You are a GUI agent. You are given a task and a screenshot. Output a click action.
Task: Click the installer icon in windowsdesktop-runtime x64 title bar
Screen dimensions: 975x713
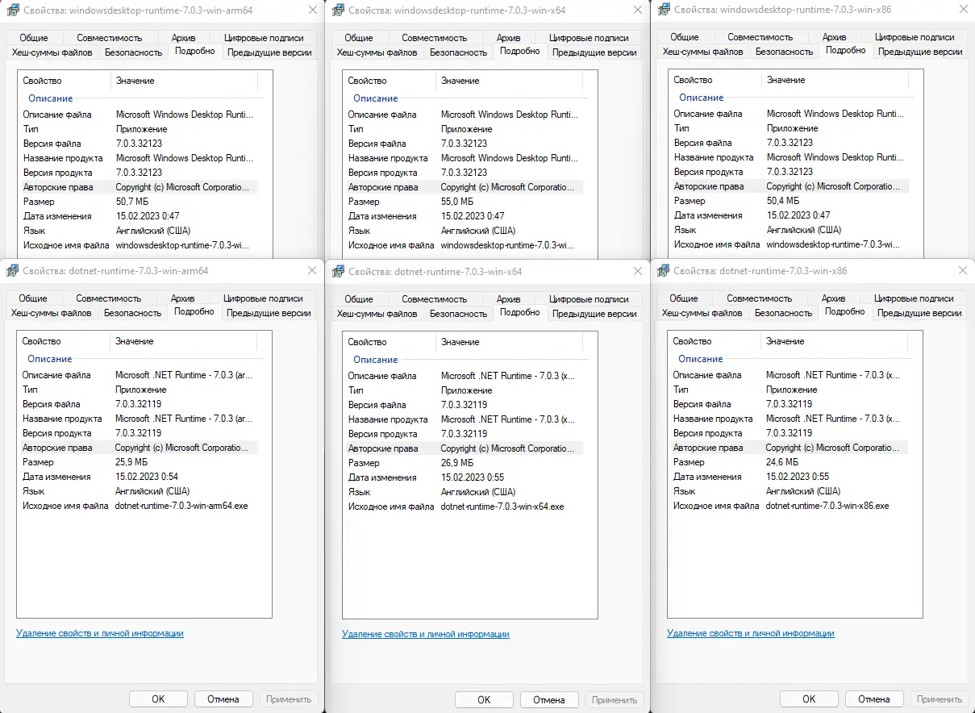(x=339, y=10)
